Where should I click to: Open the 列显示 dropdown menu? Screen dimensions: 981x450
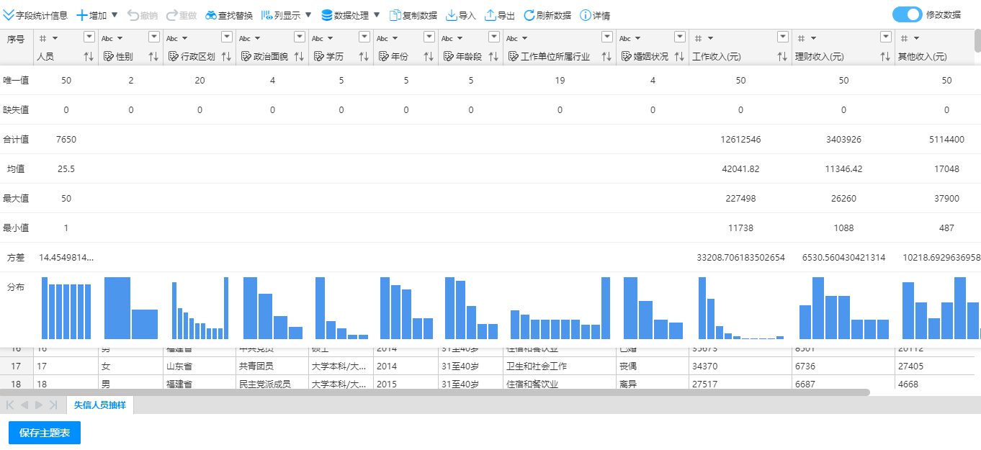coord(308,15)
